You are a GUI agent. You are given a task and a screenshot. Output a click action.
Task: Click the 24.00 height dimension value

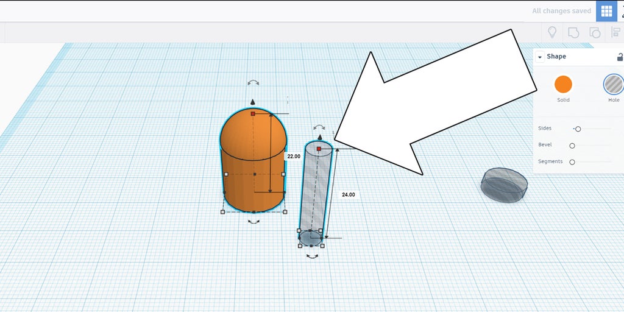click(348, 194)
